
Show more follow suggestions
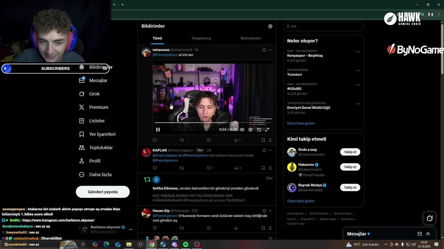(x=301, y=201)
